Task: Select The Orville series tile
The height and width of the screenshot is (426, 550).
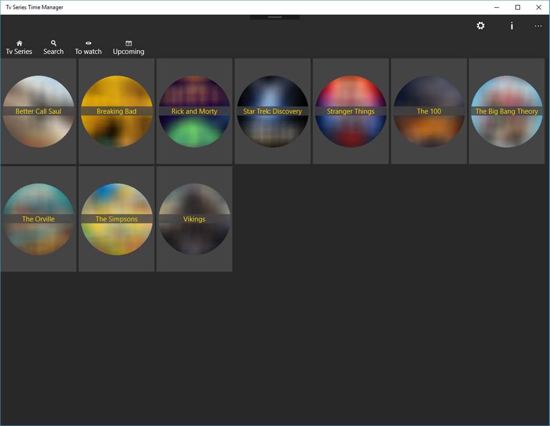Action: click(38, 219)
